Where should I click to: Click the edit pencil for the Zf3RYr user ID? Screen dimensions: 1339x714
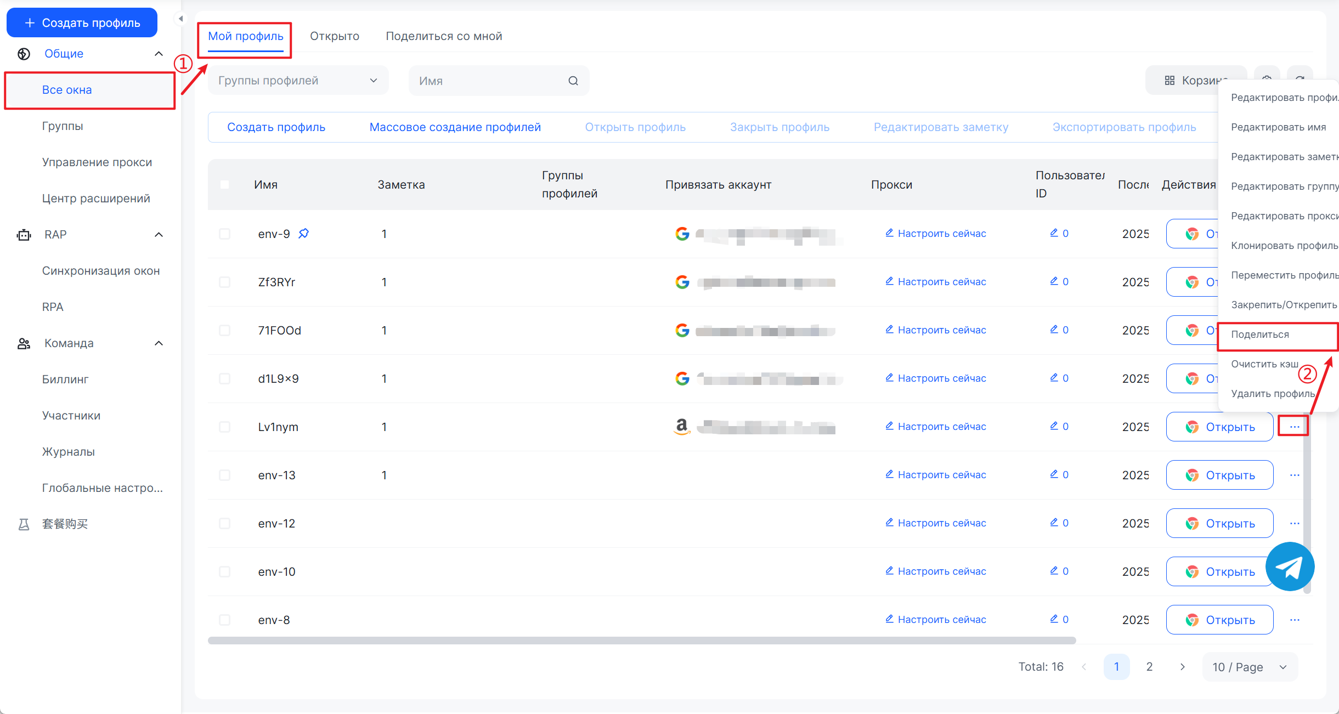pos(1054,281)
